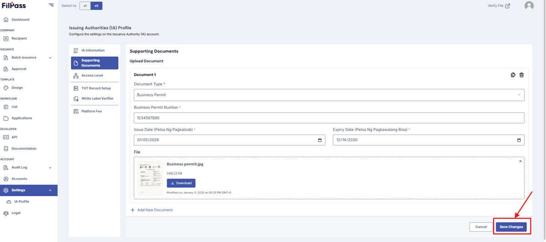Delete Document 1 with the trash icon
This screenshot has height=242, width=546.
click(521, 75)
